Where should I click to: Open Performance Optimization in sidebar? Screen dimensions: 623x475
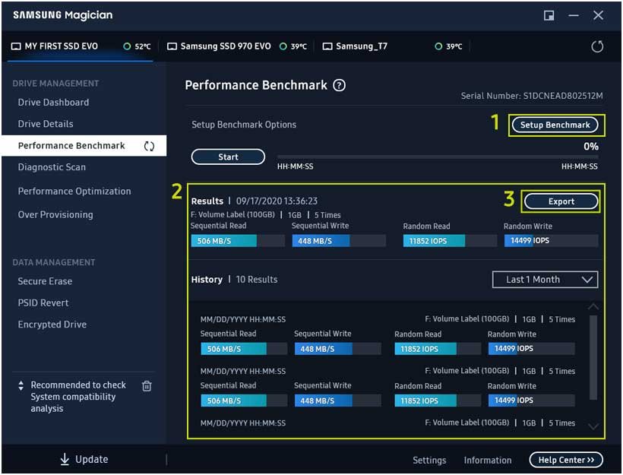tap(74, 191)
